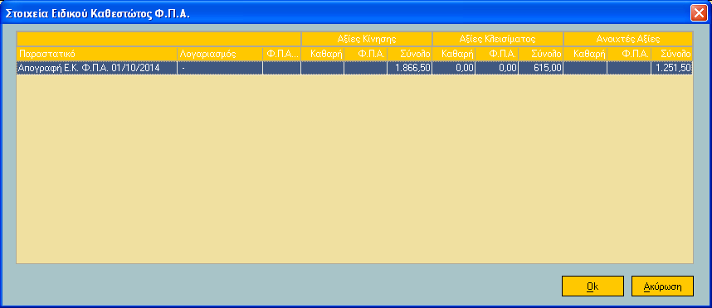
Task: Click the Αξίες Κλεισίματος group header
Action: pyautogui.click(x=498, y=39)
